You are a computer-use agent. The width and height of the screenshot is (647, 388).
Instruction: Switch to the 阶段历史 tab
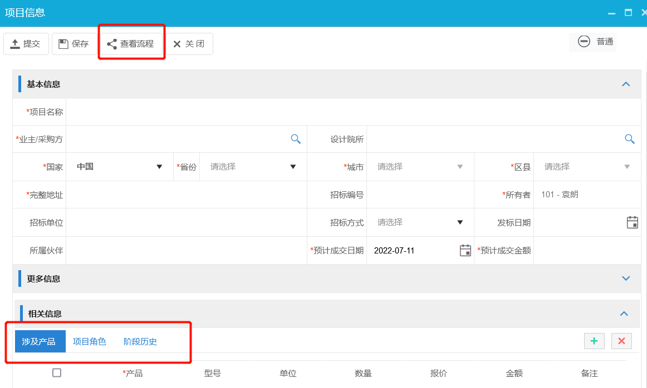click(140, 341)
